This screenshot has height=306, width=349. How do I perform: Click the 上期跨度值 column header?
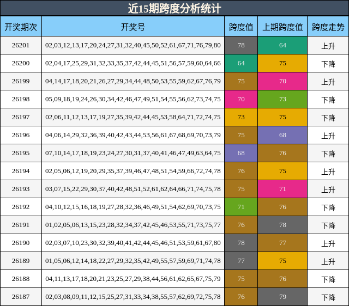point(282,27)
